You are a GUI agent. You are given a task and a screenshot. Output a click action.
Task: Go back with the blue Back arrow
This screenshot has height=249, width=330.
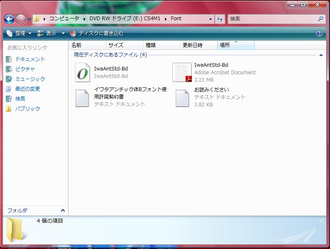(9, 19)
